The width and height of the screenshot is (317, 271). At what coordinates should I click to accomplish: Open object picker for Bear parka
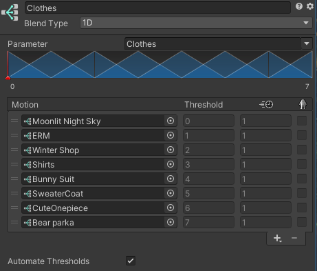tap(171, 222)
